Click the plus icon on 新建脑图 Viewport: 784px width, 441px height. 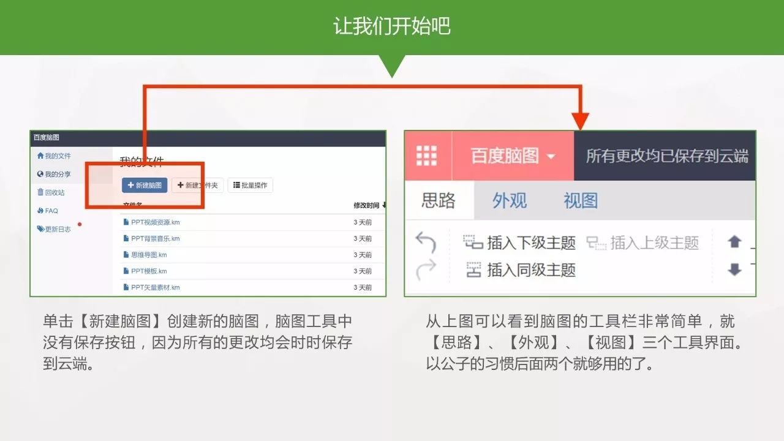pyautogui.click(x=130, y=186)
